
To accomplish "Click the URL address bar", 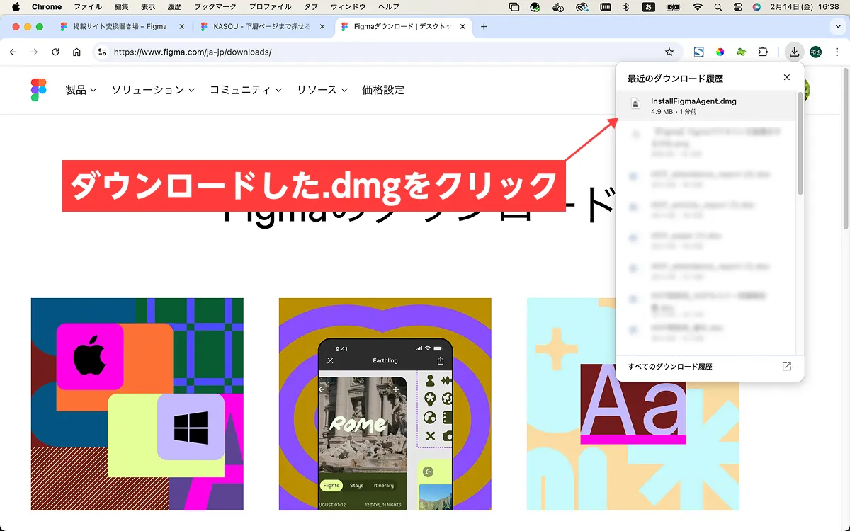I will 382,52.
